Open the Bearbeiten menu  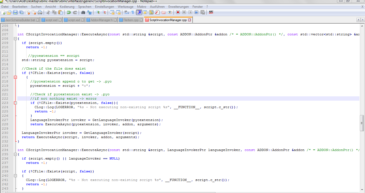pos(20,7)
